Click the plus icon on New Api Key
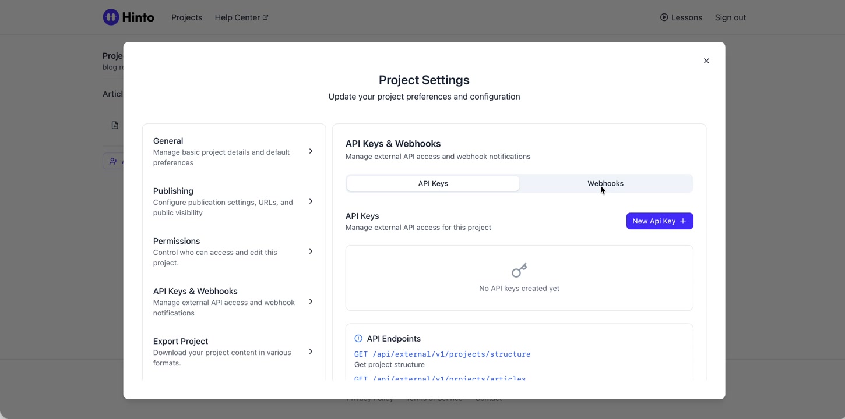Screen dimensions: 845x419 [x=683, y=221]
